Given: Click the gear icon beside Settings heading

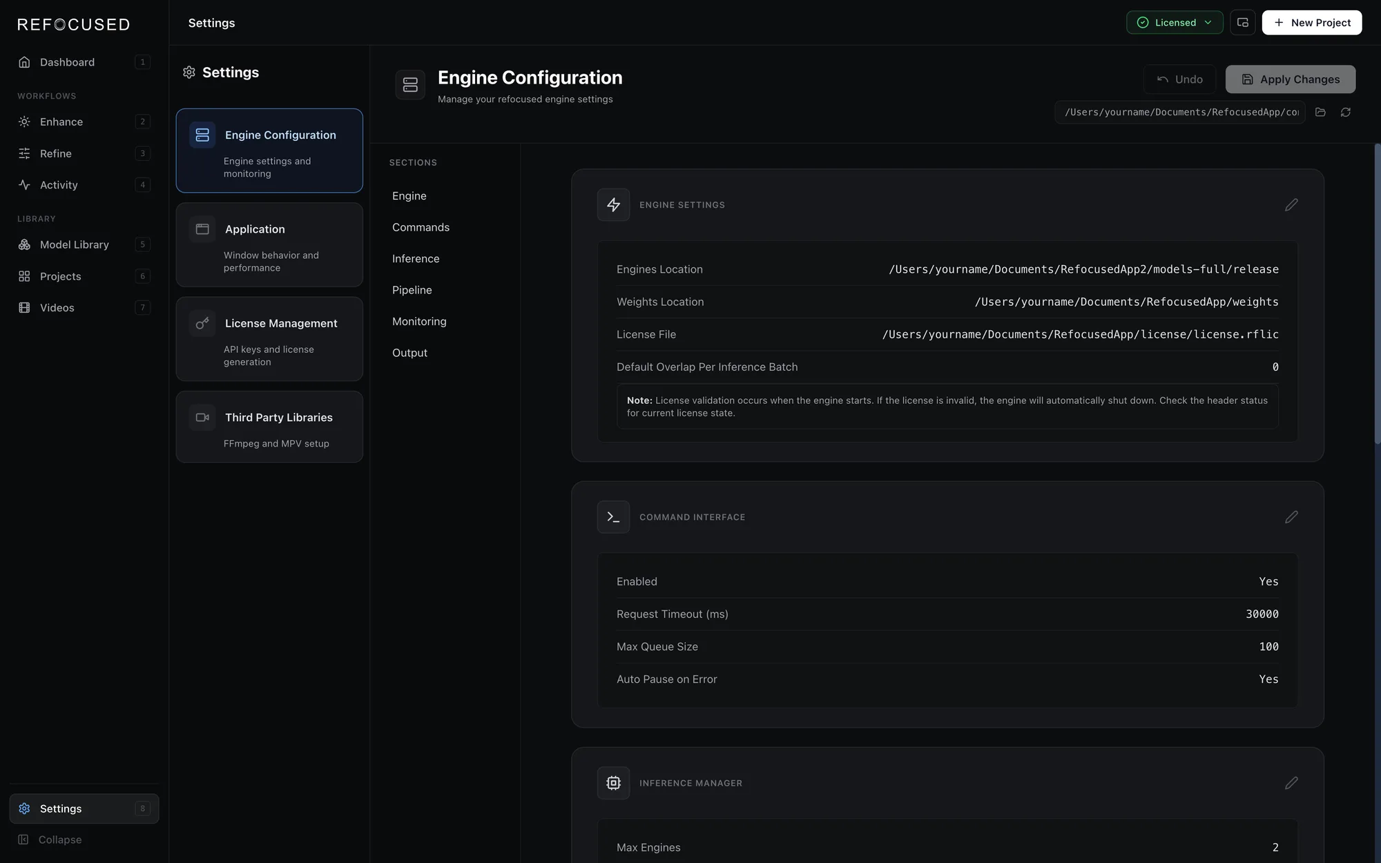Looking at the screenshot, I should tap(189, 72).
